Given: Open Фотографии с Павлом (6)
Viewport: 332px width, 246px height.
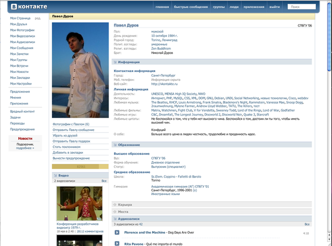Looking at the screenshot, I should 71,124.
